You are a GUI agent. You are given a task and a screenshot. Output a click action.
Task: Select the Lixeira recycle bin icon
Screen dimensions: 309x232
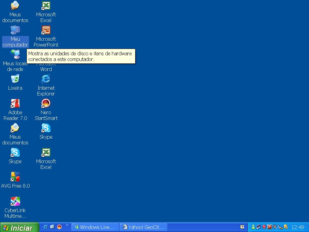15,82
